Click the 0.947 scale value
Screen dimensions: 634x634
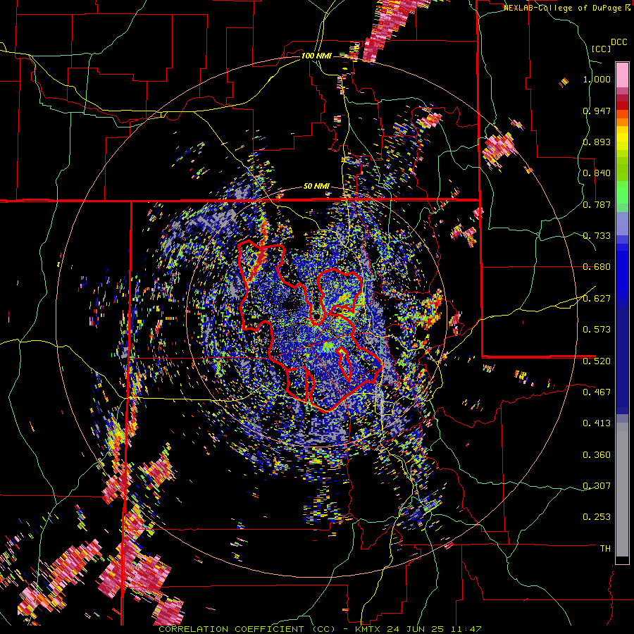(597, 111)
